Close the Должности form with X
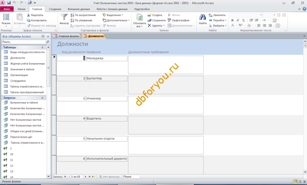This screenshot has width=307, height=185. pyautogui.click(x=304, y=36)
